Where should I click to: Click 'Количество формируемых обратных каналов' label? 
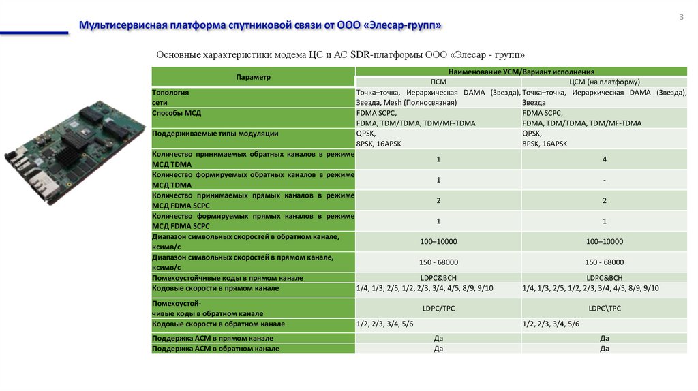pos(254,180)
